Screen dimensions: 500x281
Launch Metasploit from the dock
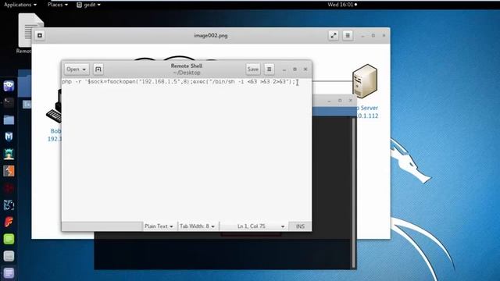(x=9, y=137)
